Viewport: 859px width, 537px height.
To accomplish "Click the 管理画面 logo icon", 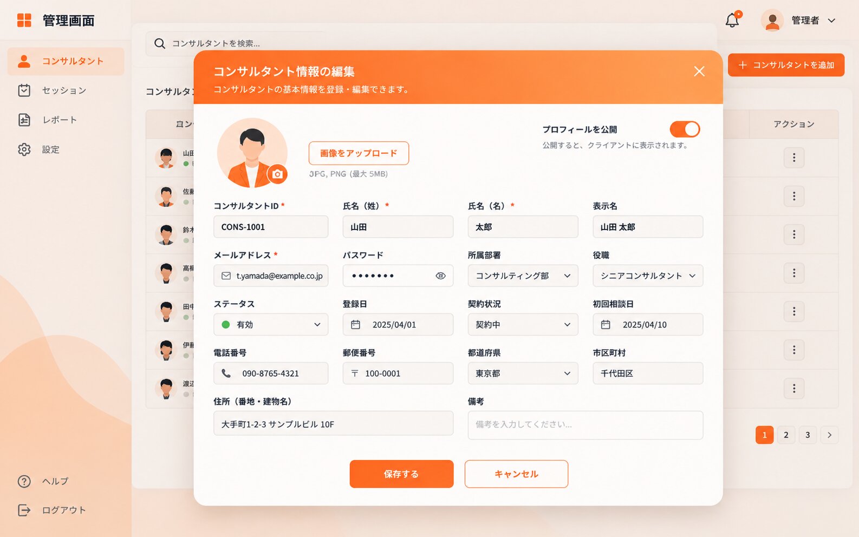I will 24,21.
